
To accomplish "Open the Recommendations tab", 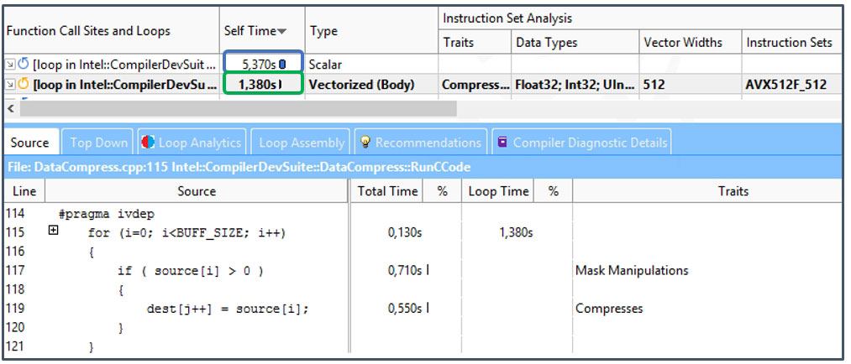I will tap(421, 143).
